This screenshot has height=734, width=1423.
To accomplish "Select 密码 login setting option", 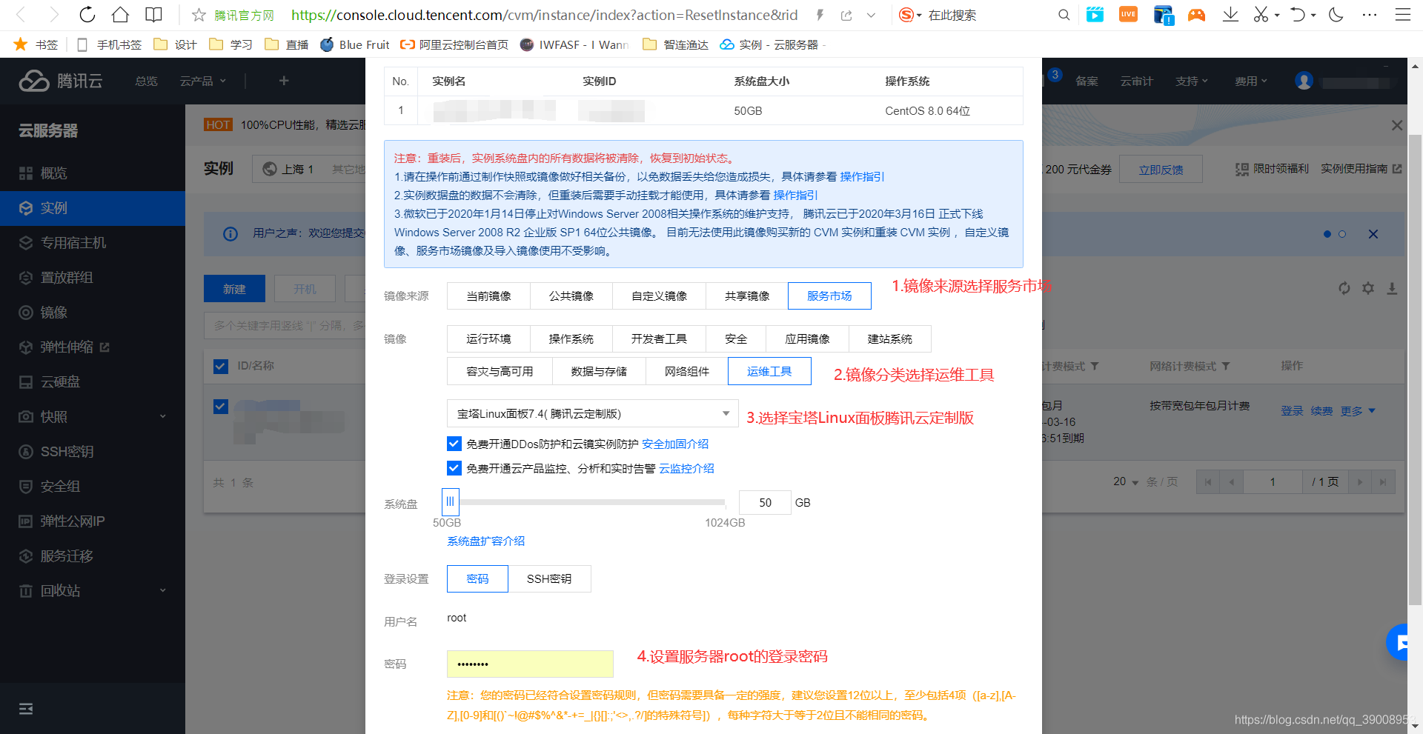I will pos(477,578).
